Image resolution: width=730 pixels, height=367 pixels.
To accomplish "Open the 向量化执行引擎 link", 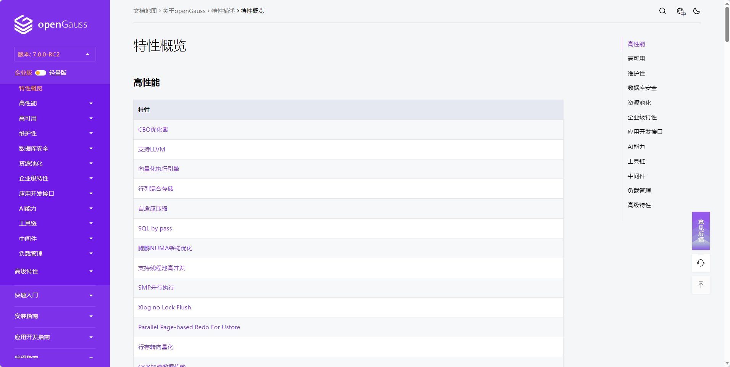I will [159, 169].
